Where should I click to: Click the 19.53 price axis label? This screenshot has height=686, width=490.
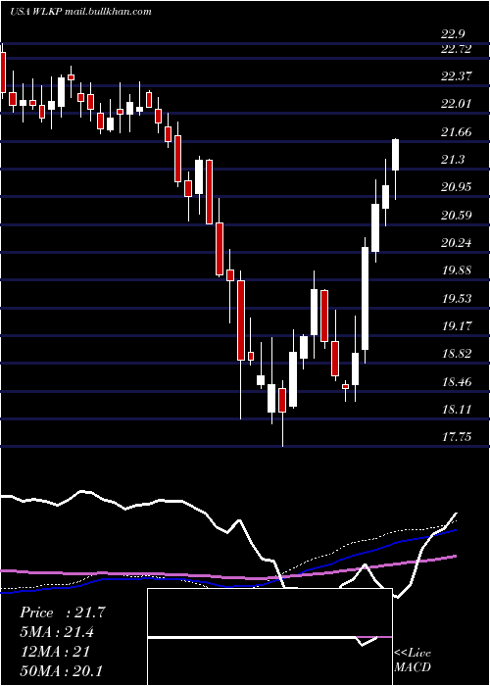pyautogui.click(x=457, y=298)
